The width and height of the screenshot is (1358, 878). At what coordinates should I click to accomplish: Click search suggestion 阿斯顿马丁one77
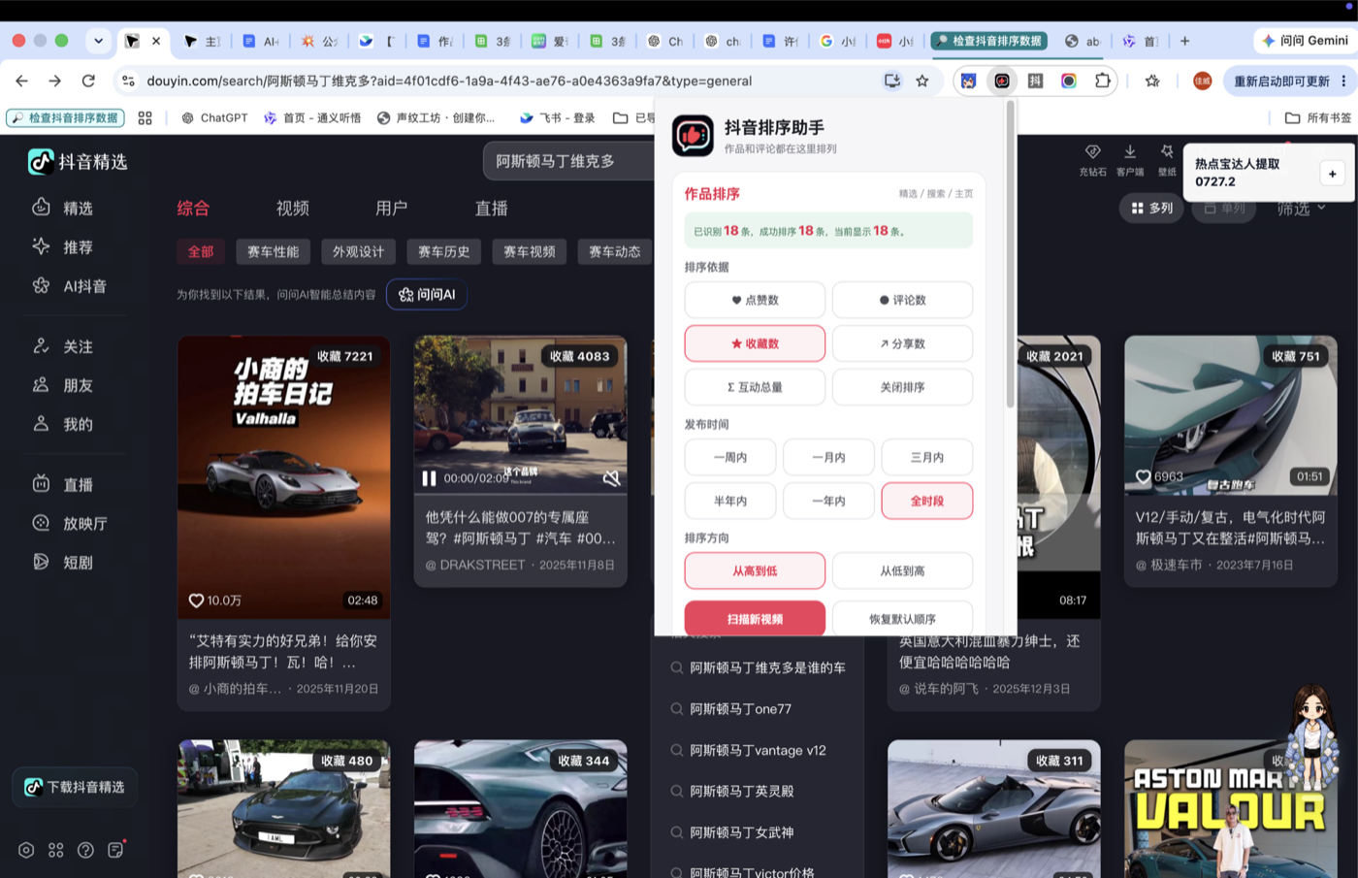coord(740,709)
